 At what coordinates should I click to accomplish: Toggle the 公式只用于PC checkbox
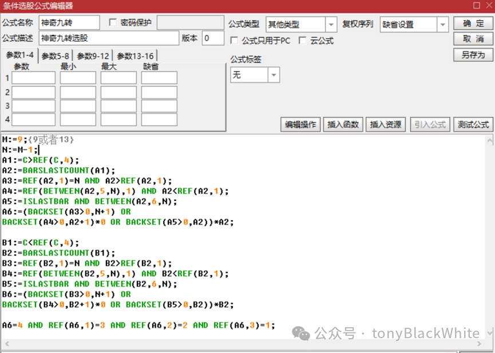[234, 41]
